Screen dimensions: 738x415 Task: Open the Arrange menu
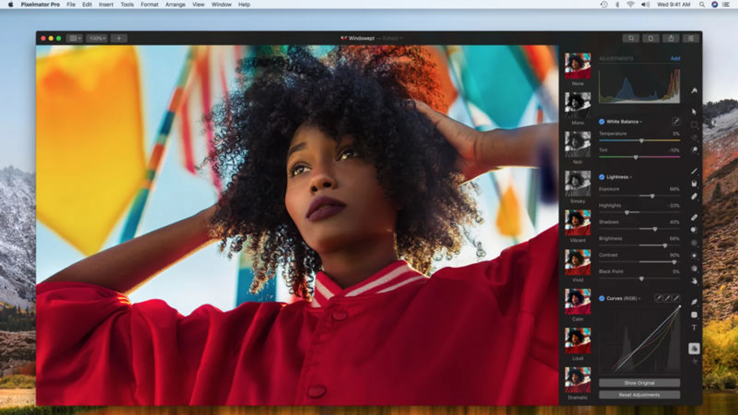(x=175, y=5)
